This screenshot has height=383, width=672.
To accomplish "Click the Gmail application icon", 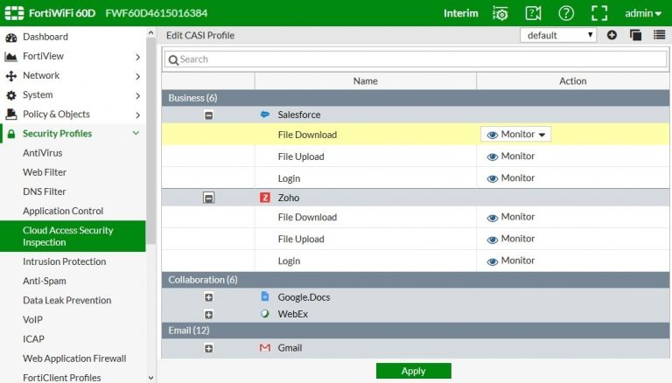I will click(265, 348).
